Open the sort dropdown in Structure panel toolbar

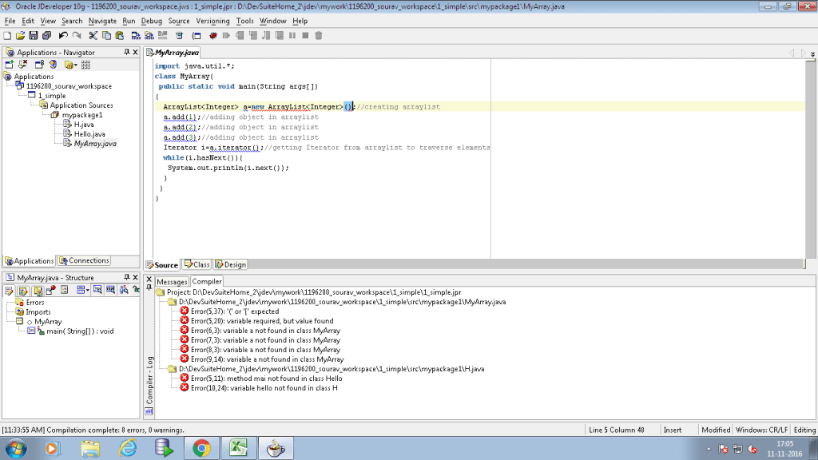coord(87,290)
